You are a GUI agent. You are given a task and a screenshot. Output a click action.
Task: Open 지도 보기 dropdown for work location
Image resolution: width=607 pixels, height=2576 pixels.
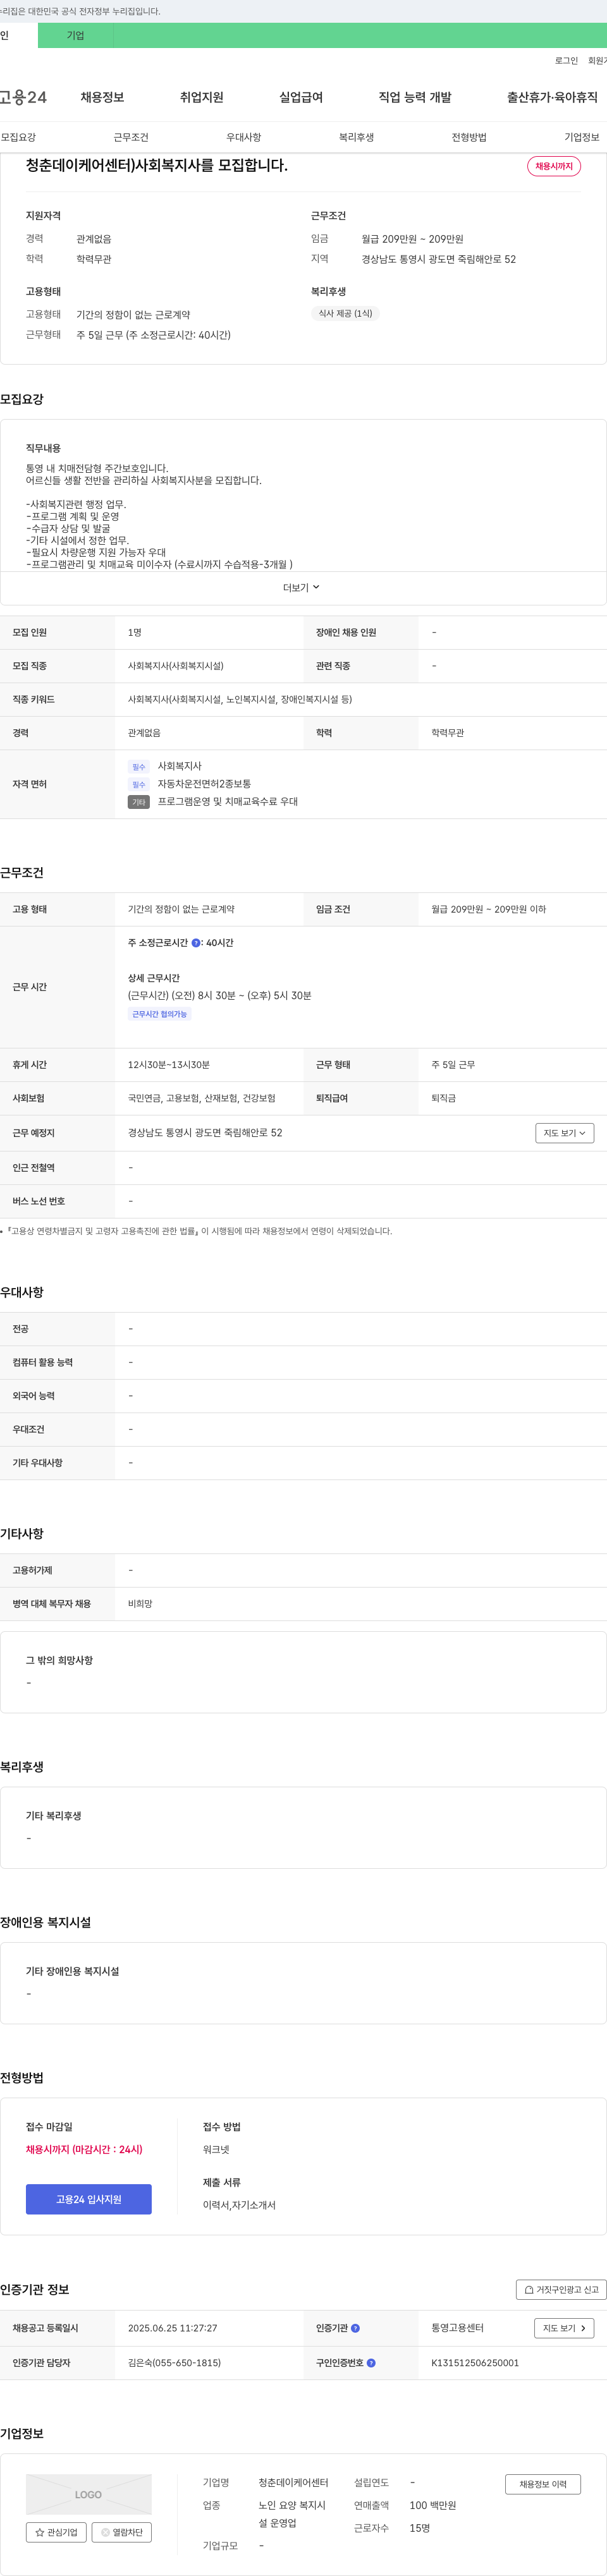(x=565, y=1133)
